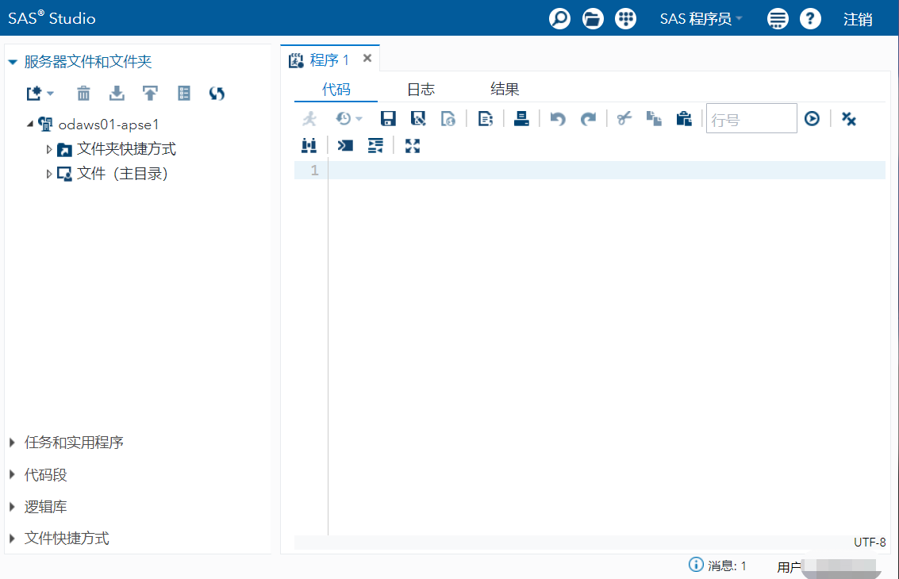The width and height of the screenshot is (899, 579).
Task: Click the Copy icon
Action: [x=654, y=119]
